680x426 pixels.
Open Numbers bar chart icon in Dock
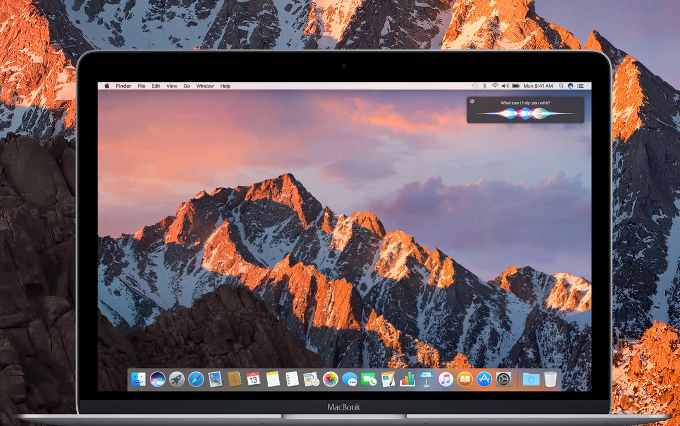407,379
